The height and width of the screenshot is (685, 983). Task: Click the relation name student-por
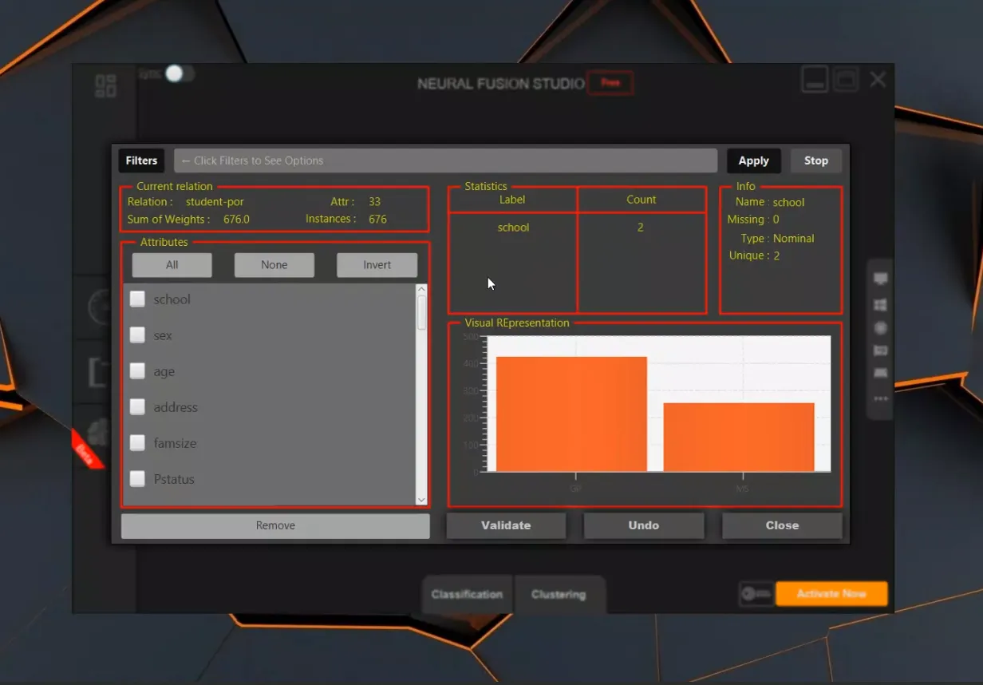point(215,202)
